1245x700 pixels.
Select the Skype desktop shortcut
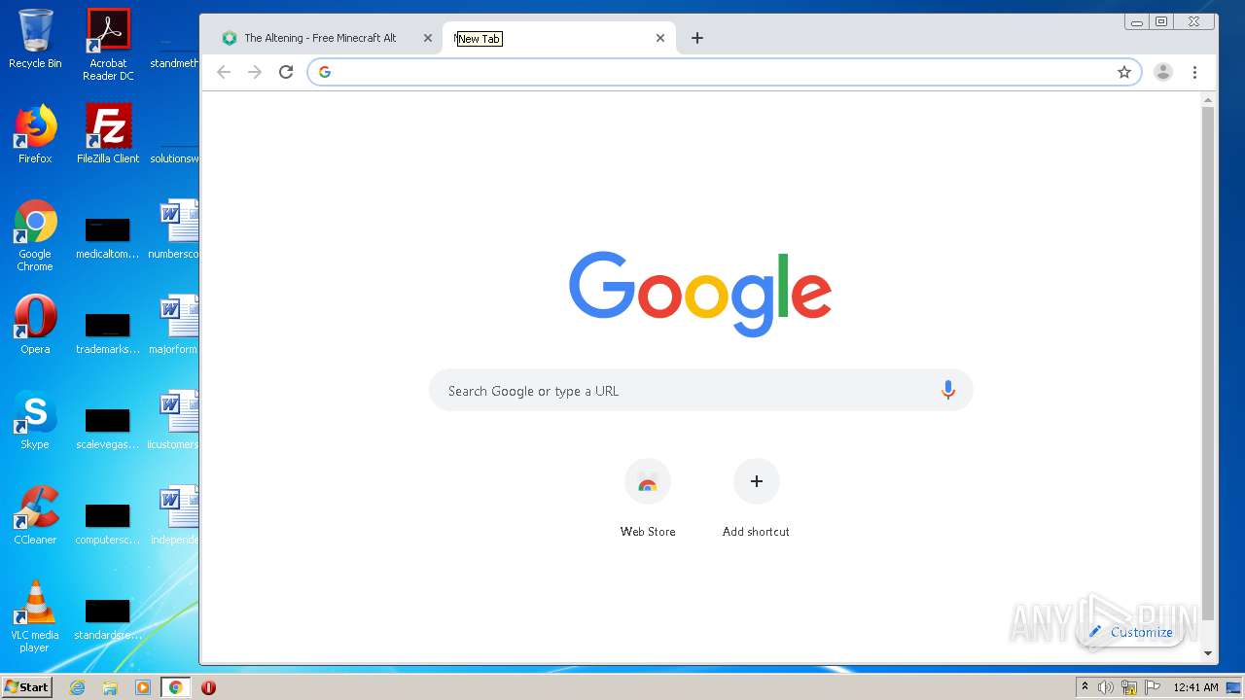click(35, 419)
